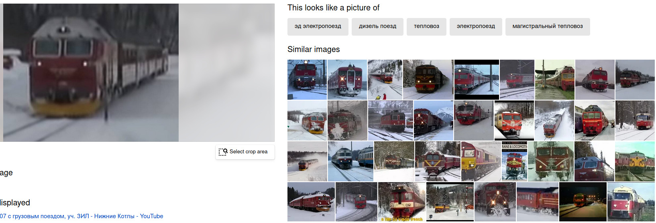This screenshot has width=656, height=223.
Task: Open first thumbnail of the second row
Action: click(307, 120)
